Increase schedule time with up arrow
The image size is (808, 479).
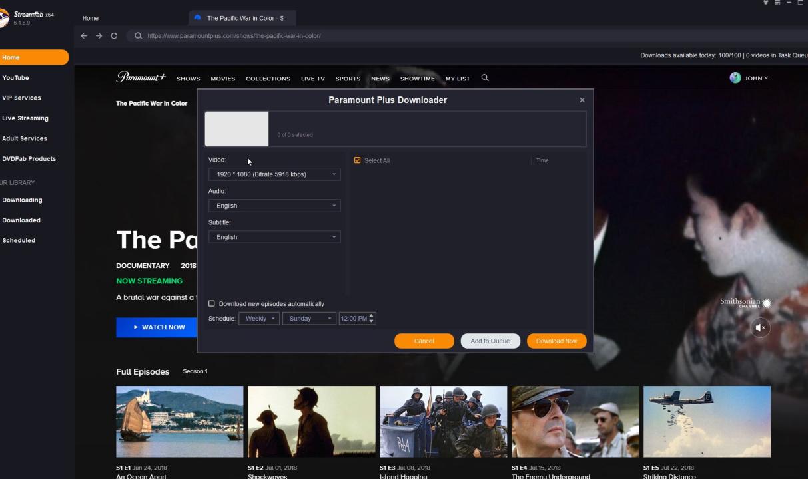pos(372,315)
